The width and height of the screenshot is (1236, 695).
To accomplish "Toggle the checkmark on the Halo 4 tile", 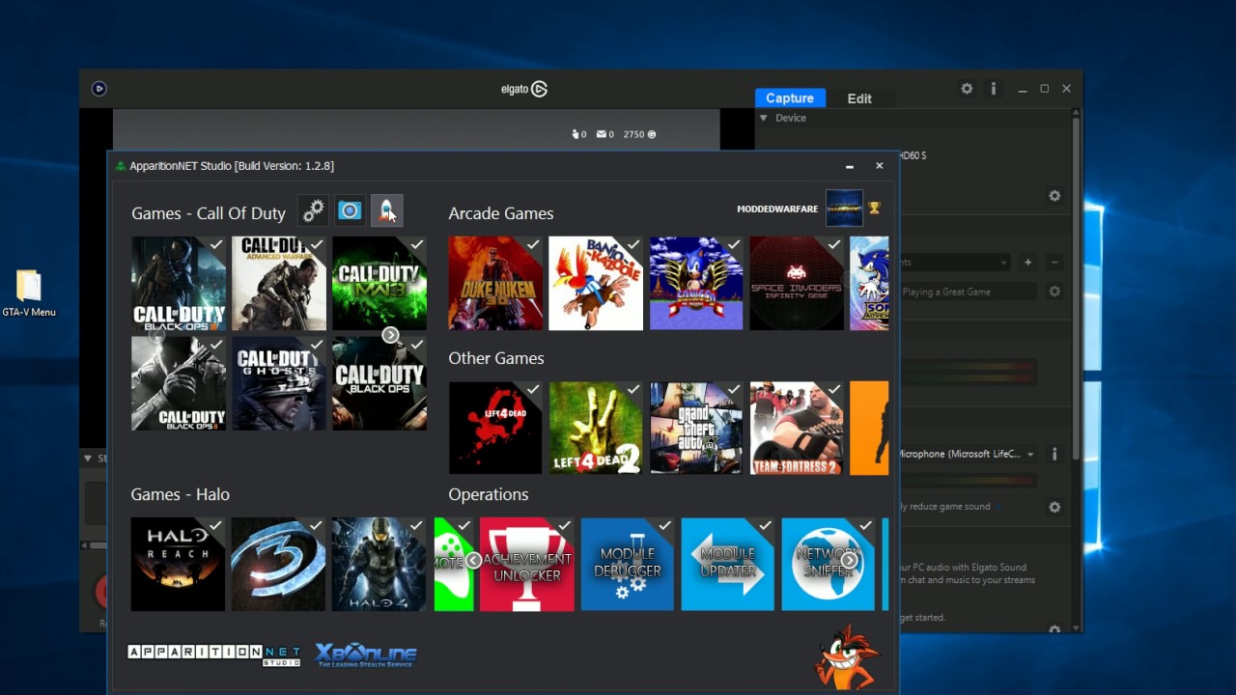I will pos(416,526).
